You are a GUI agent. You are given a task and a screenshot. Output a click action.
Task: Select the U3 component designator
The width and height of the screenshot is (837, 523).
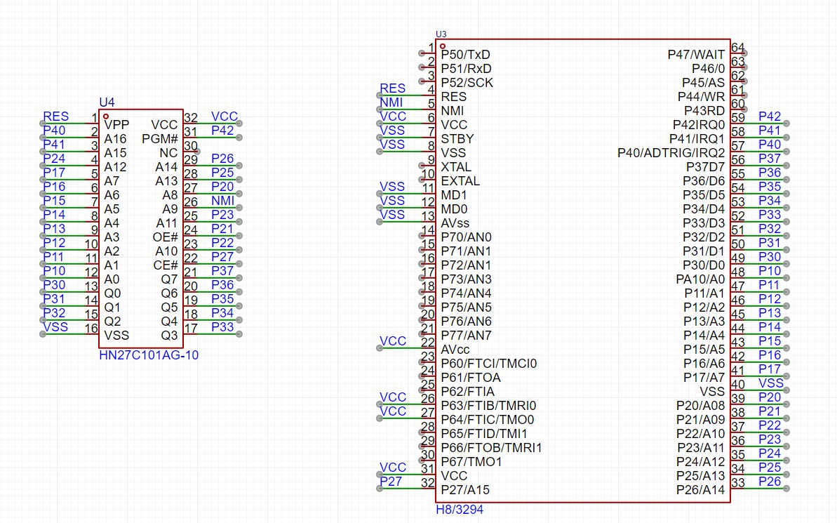tap(441, 34)
